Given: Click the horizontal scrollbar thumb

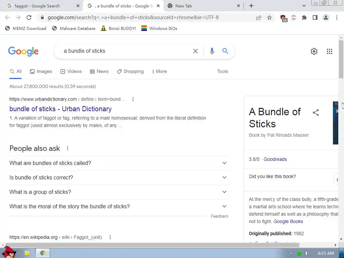Looking at the screenshot, I should click(x=153, y=245).
